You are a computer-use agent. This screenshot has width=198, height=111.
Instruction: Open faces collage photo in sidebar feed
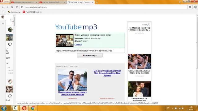tap(9, 89)
